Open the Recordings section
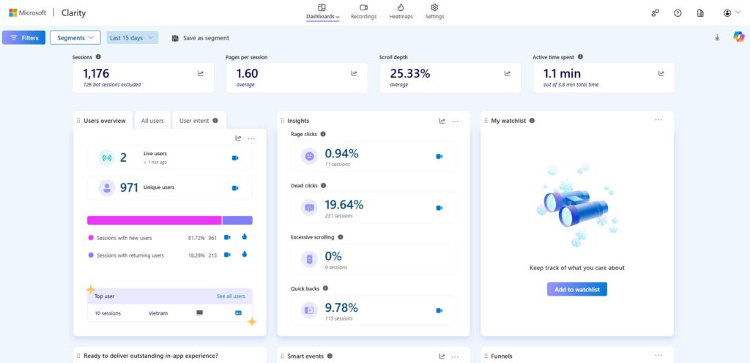Viewport: 750px width, 363px height. [363, 11]
